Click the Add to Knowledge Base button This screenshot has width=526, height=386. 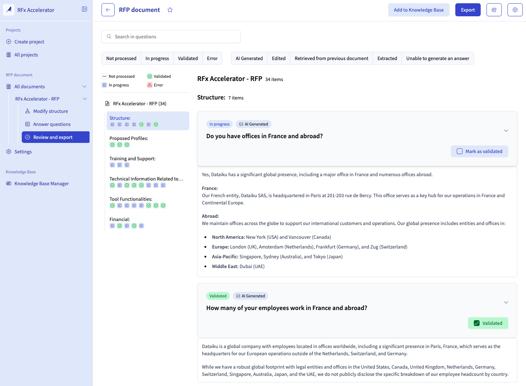click(419, 10)
